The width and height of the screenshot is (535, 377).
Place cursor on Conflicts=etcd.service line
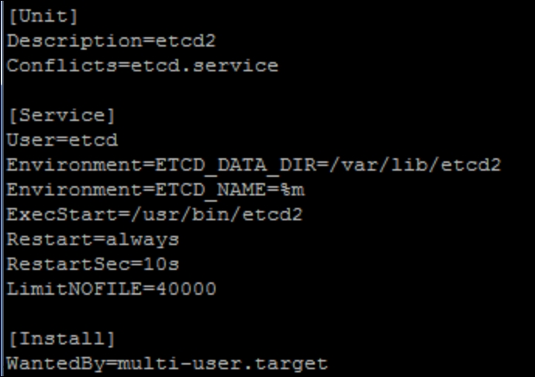143,66
